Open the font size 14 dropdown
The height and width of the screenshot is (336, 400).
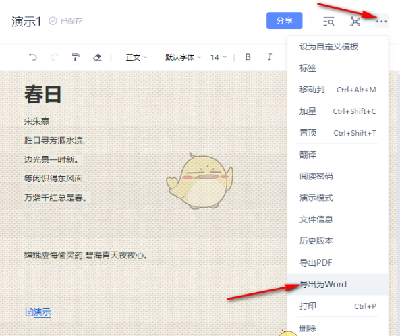click(219, 57)
